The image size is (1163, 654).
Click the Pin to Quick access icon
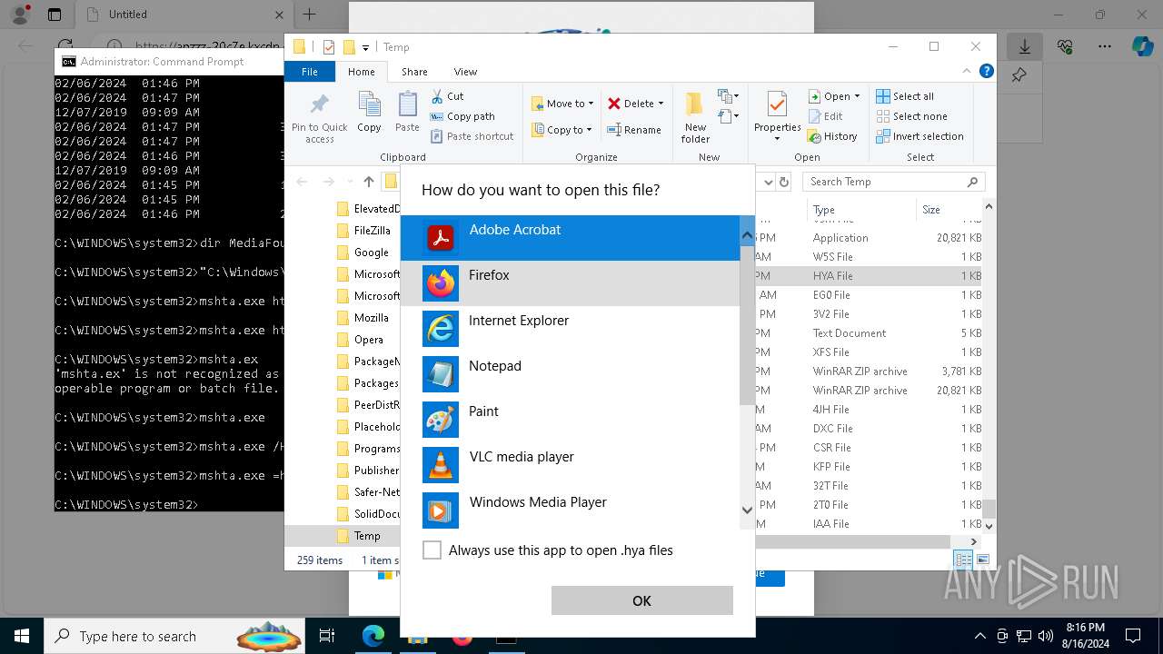(320, 117)
